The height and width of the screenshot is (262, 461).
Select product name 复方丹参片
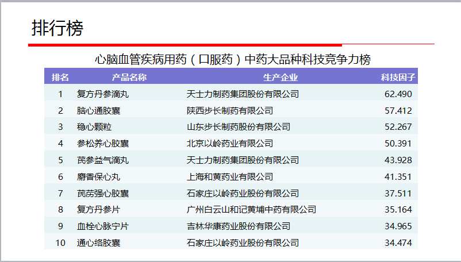(x=98, y=209)
